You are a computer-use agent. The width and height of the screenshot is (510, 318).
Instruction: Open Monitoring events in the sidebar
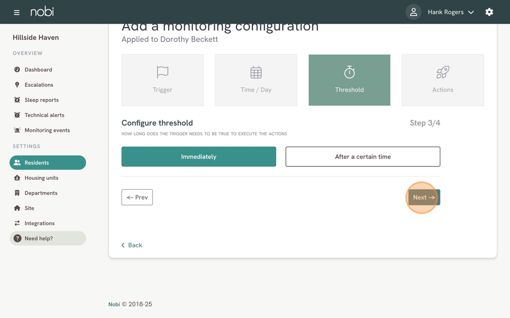pyautogui.click(x=48, y=130)
